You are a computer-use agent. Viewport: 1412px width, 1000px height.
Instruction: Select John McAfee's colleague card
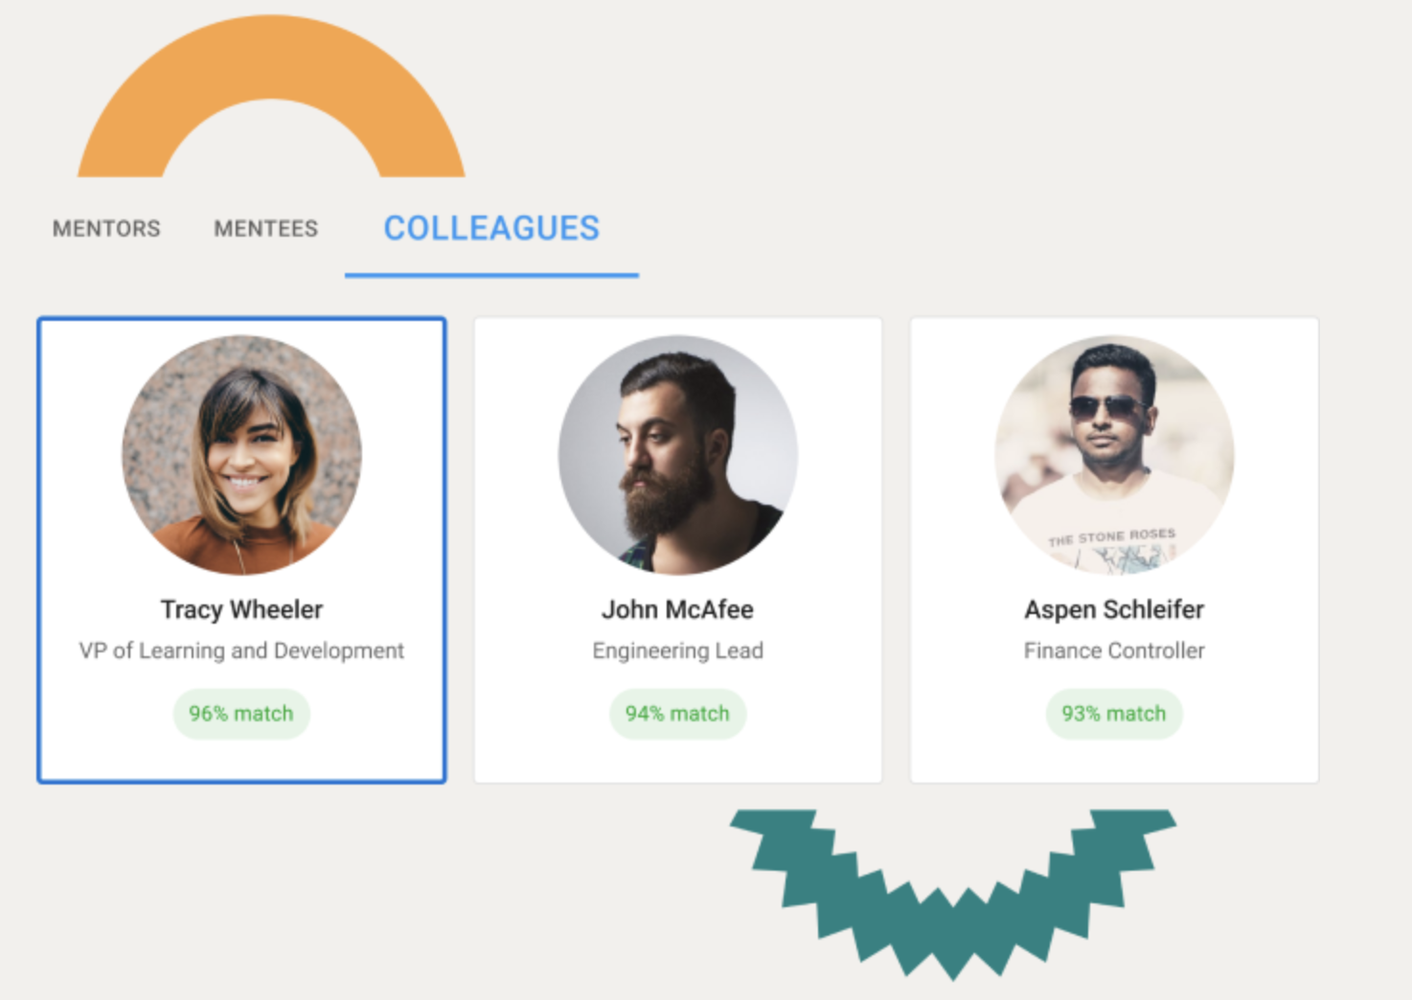coord(677,550)
